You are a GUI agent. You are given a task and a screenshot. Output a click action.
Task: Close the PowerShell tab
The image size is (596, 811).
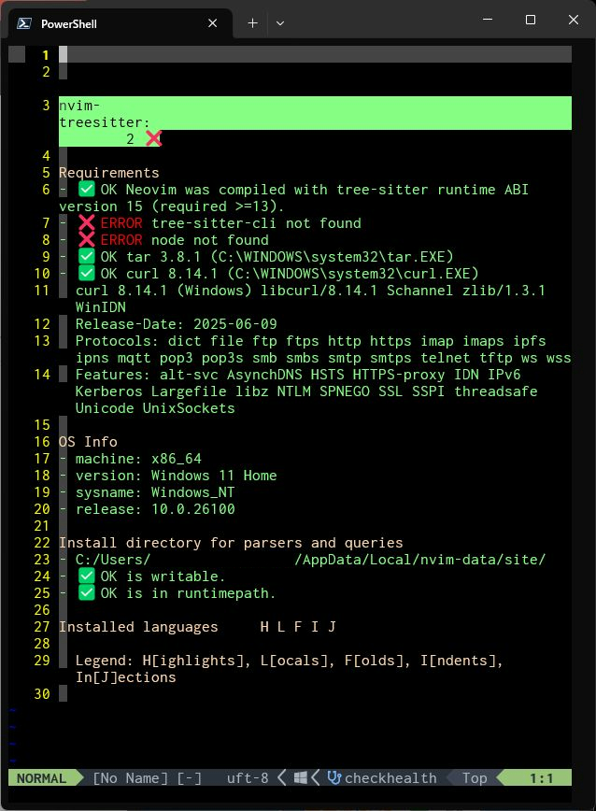(214, 23)
